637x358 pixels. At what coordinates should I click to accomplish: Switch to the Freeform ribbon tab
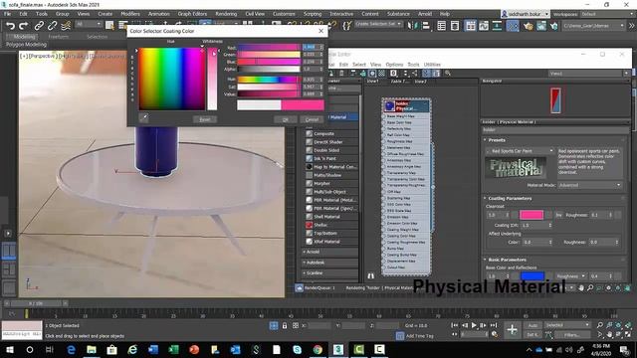point(59,37)
